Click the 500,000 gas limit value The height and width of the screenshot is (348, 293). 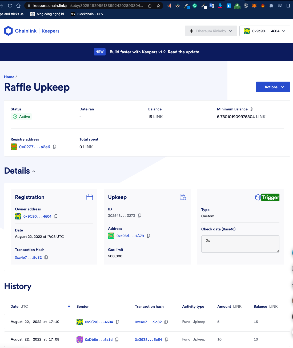click(115, 256)
